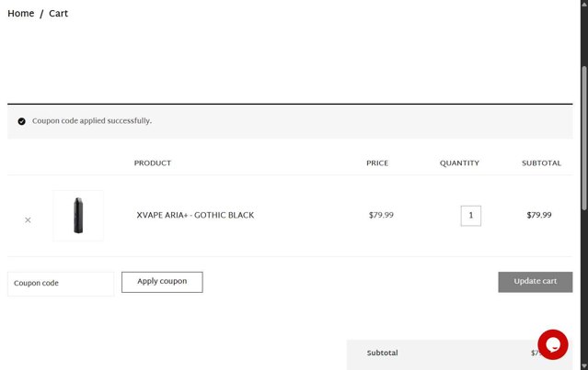Click the Apply coupon button
This screenshot has height=370, width=588.
(x=162, y=282)
